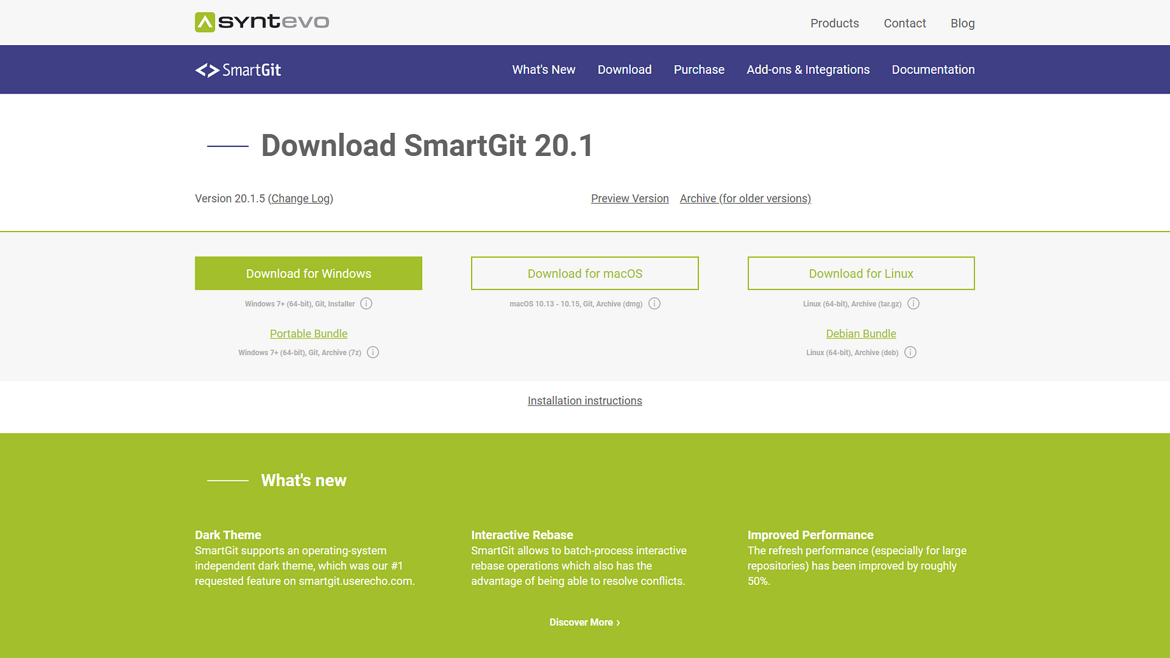Open the Preview Version link
The width and height of the screenshot is (1170, 658).
[x=630, y=199]
